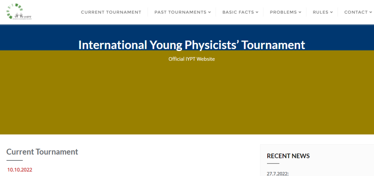Click the Recent News heading
The height and width of the screenshot is (176, 374).
(288, 156)
